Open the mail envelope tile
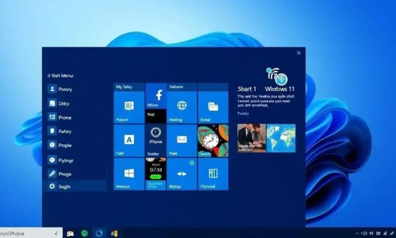 182,141
